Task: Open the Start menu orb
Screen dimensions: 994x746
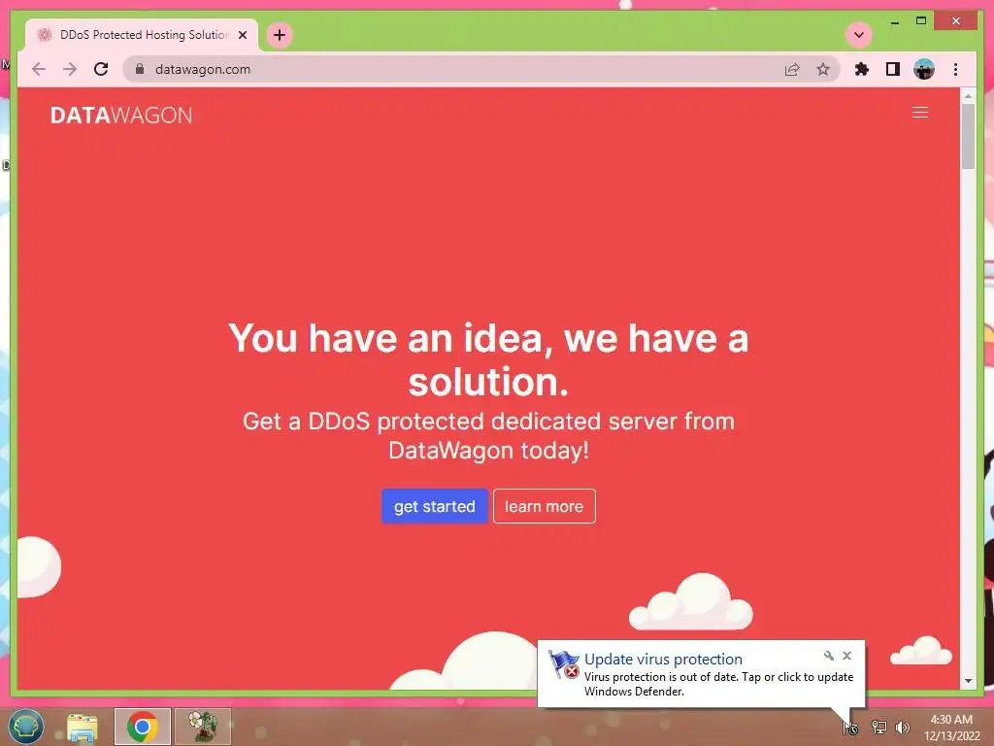Action: pyautogui.click(x=26, y=727)
